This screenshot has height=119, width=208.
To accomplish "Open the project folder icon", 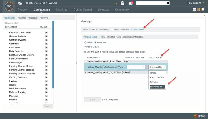I will pos(20,3).
